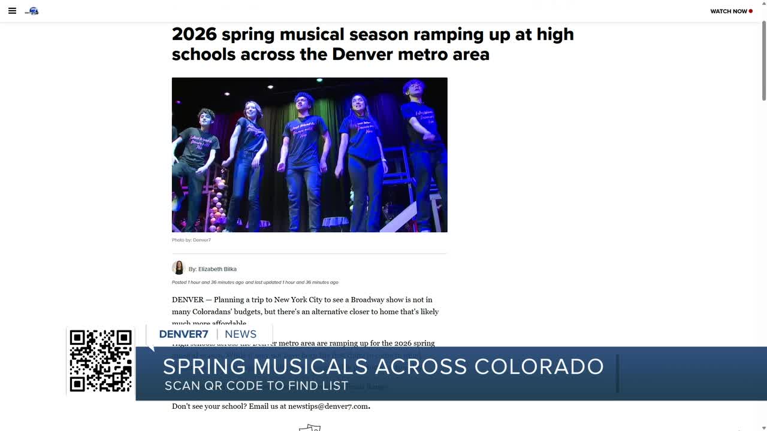The width and height of the screenshot is (767, 431).
Task: Click the SCAN QR CODE TO FIND LIST text
Action: coord(256,386)
